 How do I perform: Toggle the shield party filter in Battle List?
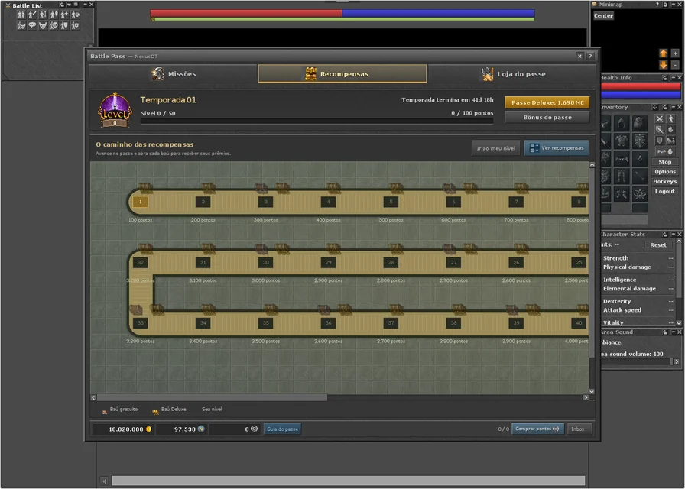tap(64, 25)
